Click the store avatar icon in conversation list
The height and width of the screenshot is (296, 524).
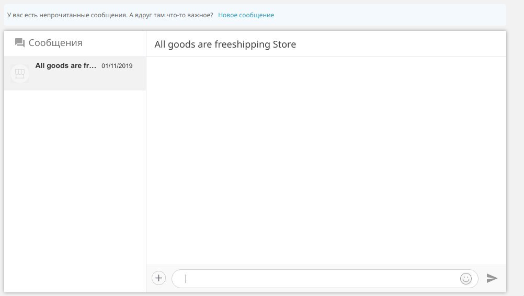[20, 74]
